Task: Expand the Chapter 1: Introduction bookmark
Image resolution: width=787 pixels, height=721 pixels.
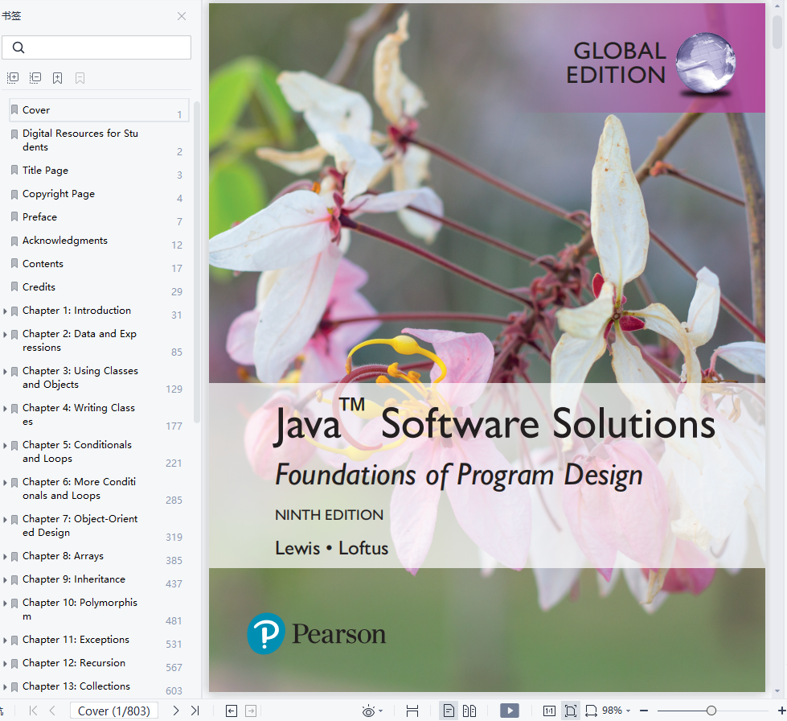Action: tap(5, 311)
